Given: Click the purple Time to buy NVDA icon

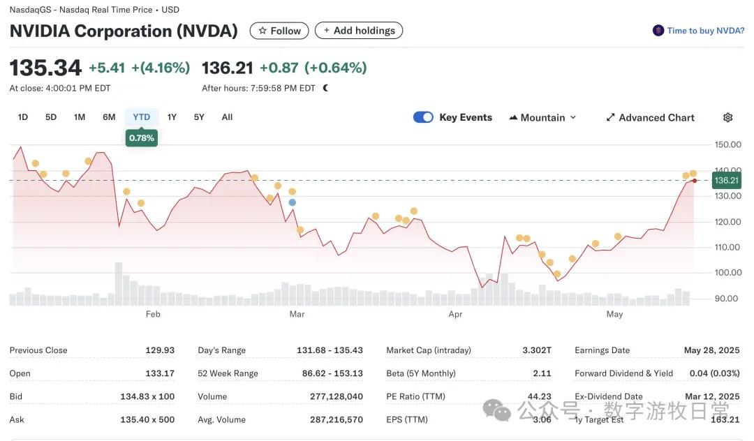Looking at the screenshot, I should point(658,31).
